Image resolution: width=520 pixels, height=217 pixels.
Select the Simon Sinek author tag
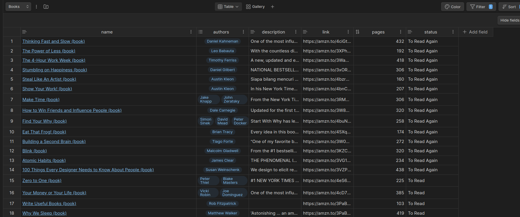click(x=206, y=121)
